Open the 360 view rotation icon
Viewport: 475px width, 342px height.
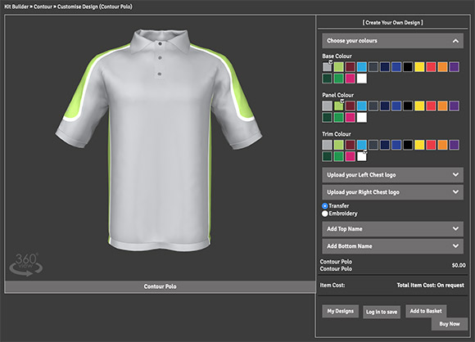(25, 265)
